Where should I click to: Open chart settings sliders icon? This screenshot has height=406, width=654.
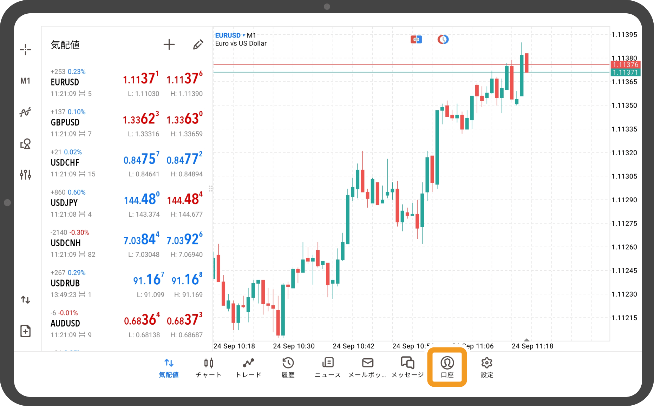pyautogui.click(x=25, y=174)
